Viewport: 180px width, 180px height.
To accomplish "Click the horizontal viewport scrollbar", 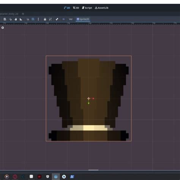I will (x=93, y=170).
